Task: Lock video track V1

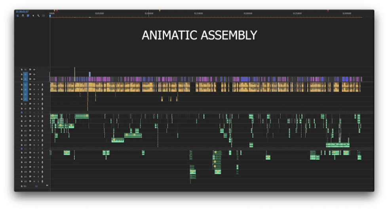Action: (21, 79)
